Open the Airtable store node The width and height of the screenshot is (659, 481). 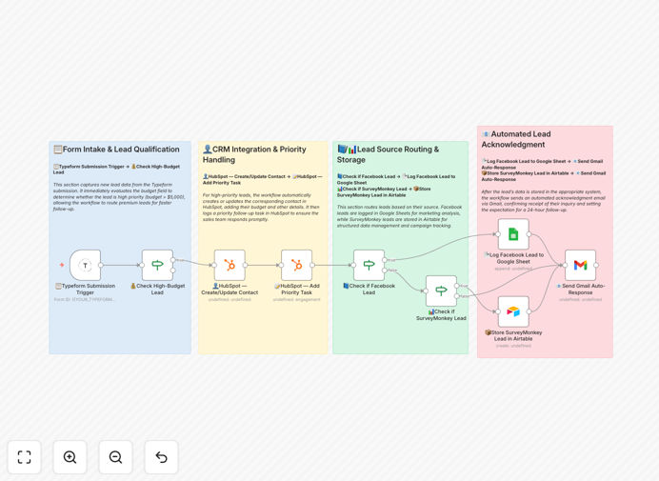coord(513,311)
